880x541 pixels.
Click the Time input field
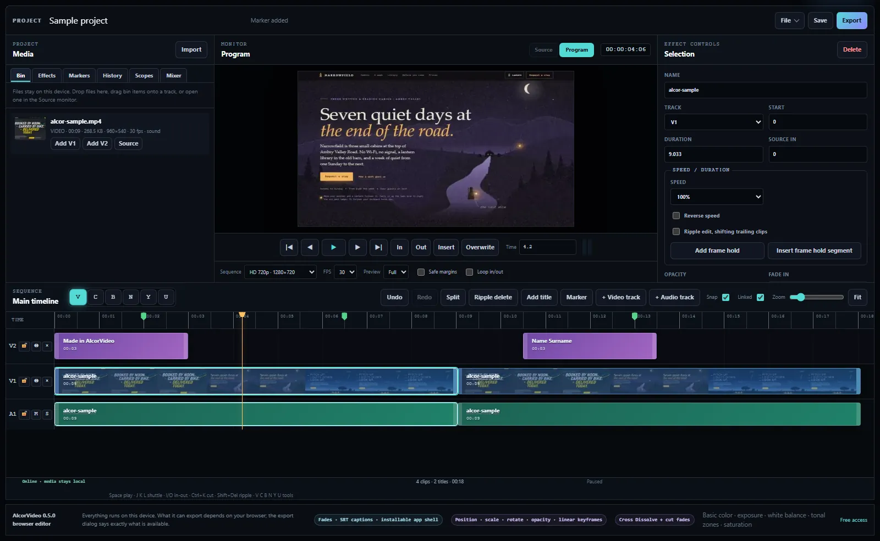(x=548, y=247)
